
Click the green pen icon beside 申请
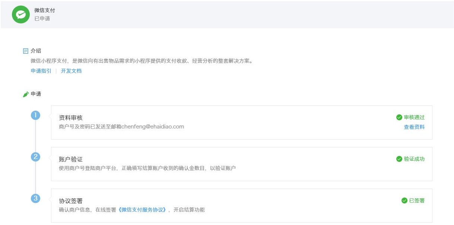coord(26,94)
